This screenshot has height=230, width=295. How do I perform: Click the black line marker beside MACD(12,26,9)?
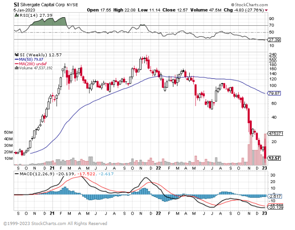pos(16,174)
